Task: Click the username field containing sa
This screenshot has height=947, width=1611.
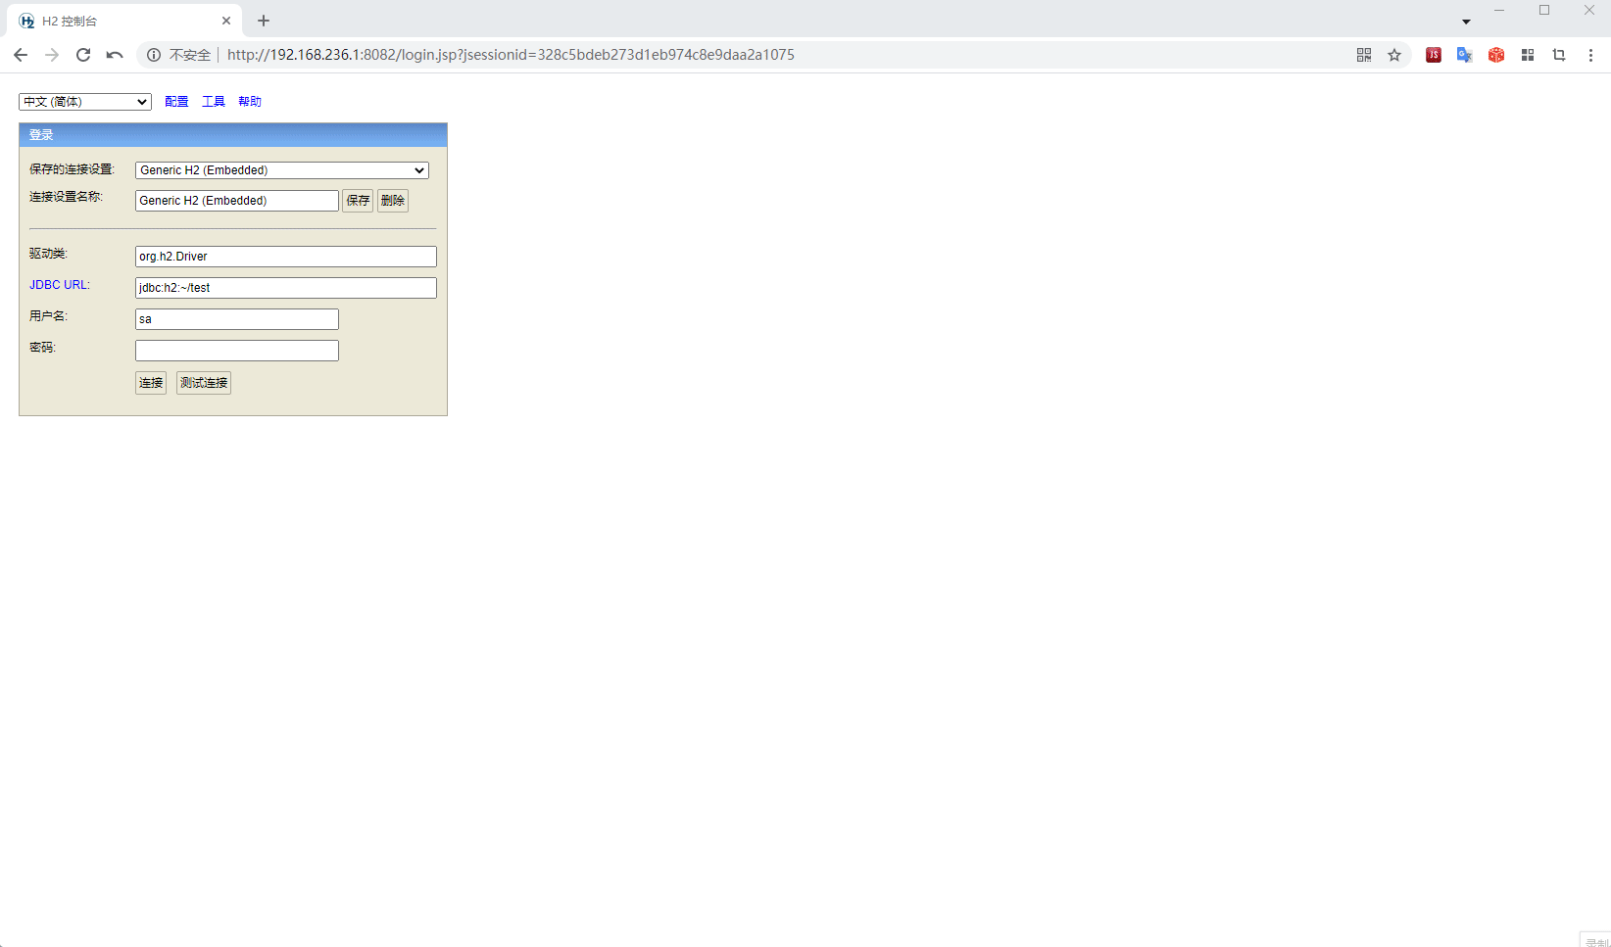Action: point(237,319)
